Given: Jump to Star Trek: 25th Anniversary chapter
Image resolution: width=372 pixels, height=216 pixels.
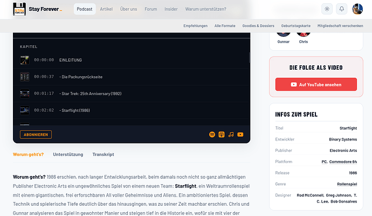Looking at the screenshot, I should [131, 93].
